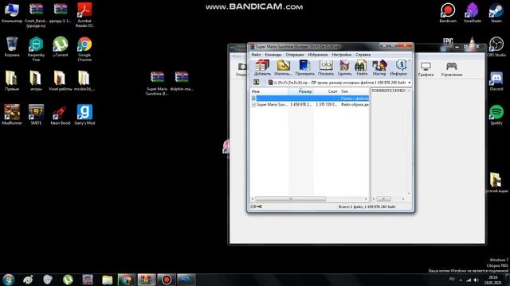Open the Избранное menu

tap(318, 55)
